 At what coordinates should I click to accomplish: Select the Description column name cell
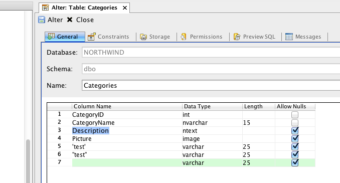click(x=127, y=130)
